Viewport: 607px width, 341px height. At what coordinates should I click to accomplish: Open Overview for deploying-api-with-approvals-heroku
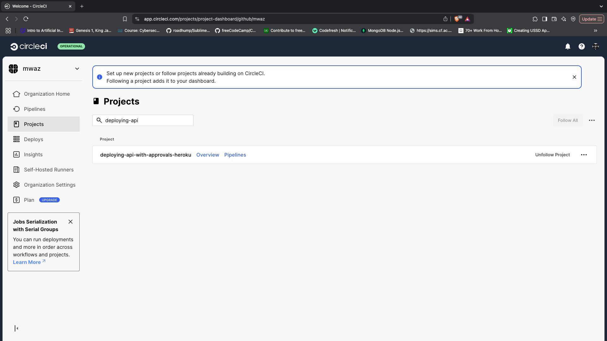[208, 155]
